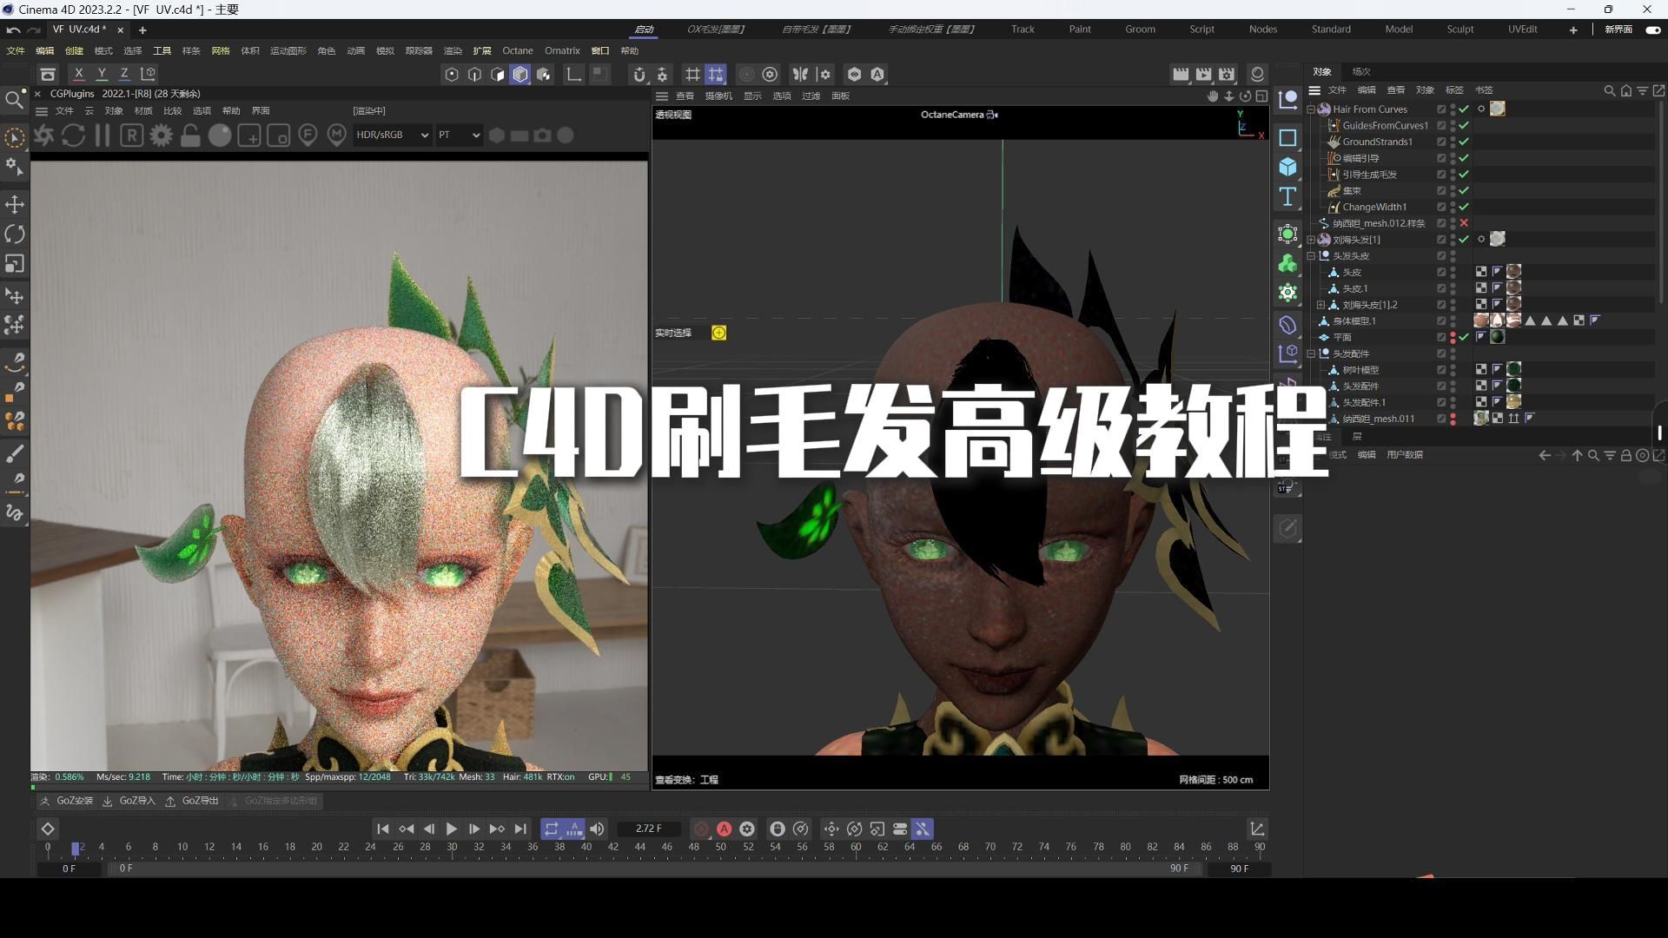Expand the 刘海头皮[1].2 object
Image resolution: width=1668 pixels, height=938 pixels.
click(x=1320, y=305)
